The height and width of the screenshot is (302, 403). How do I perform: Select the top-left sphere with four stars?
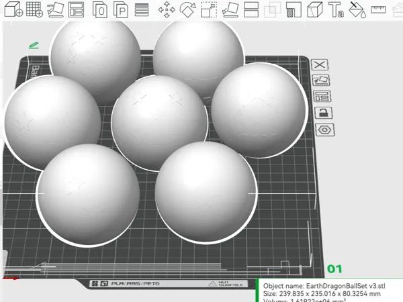point(95,62)
